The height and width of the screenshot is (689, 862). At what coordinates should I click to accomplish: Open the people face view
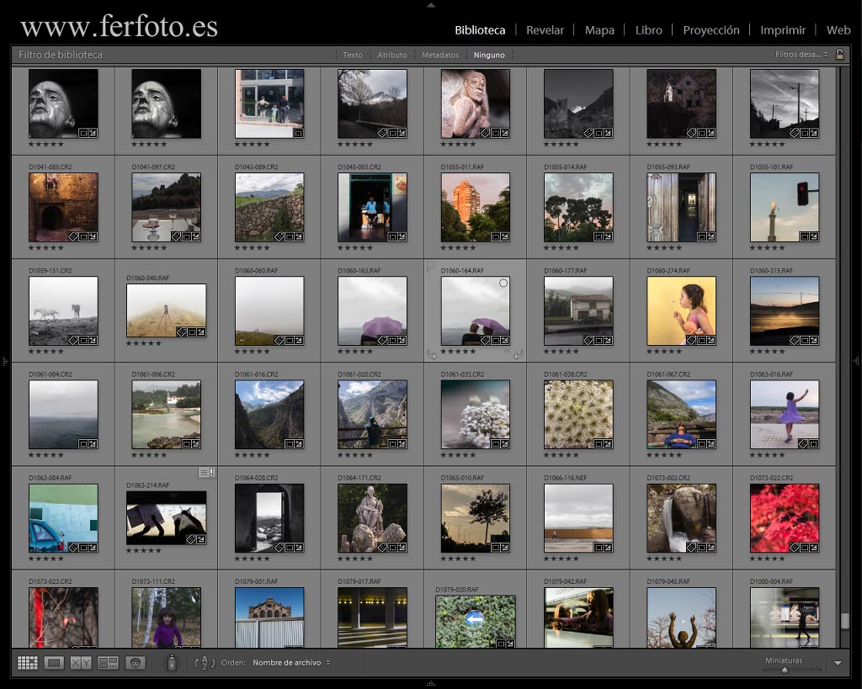[x=136, y=663]
